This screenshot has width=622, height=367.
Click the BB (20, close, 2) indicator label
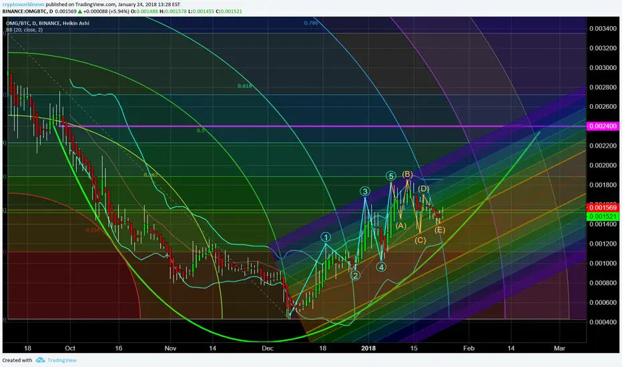point(24,30)
